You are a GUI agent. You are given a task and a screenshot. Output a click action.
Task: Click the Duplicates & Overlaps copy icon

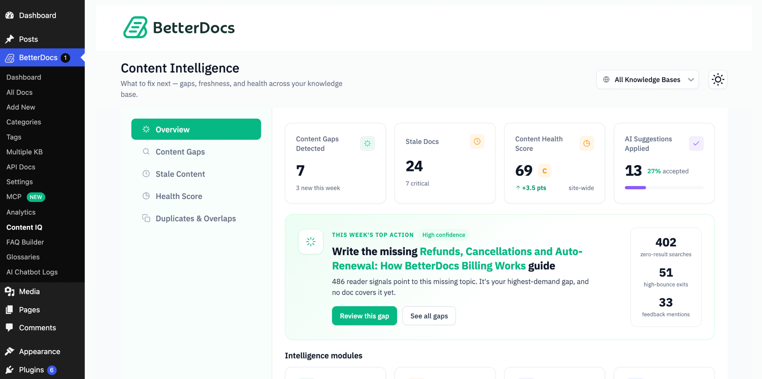tap(146, 218)
